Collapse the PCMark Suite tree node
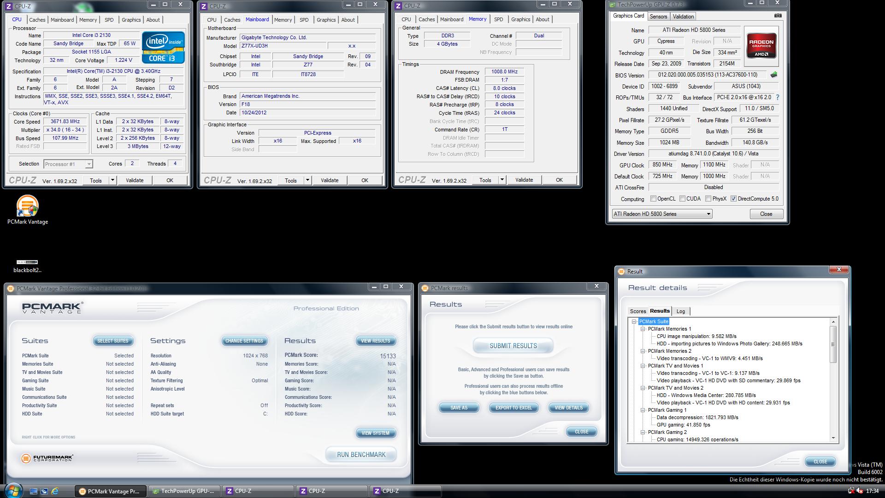 point(634,321)
